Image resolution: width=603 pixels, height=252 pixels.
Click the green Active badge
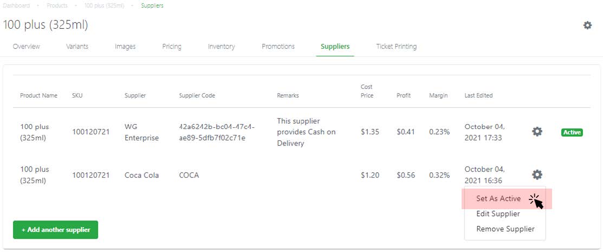[572, 132]
